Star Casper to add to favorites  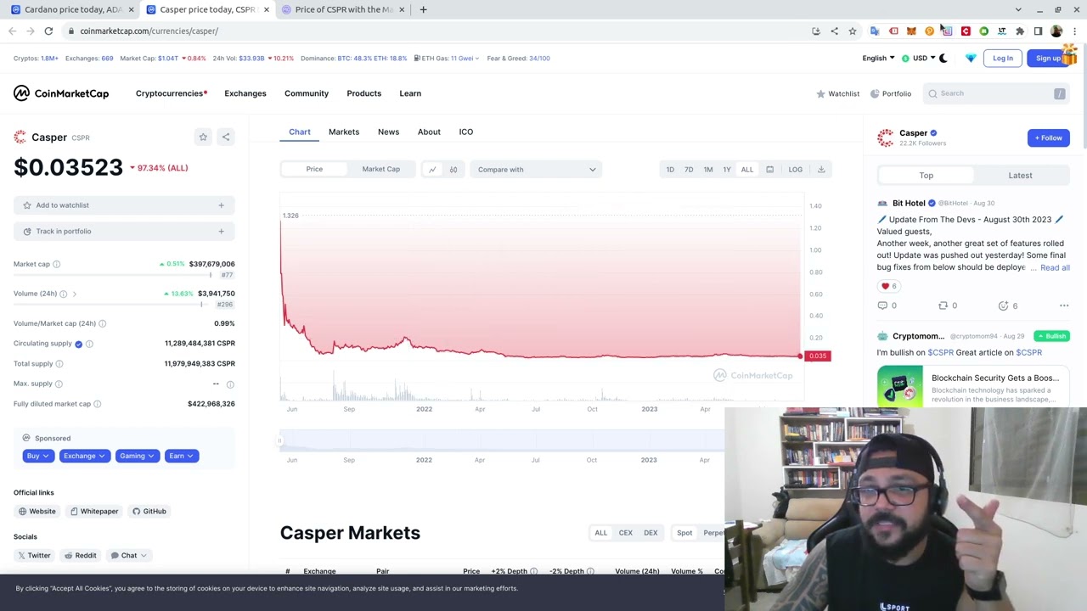[203, 137]
